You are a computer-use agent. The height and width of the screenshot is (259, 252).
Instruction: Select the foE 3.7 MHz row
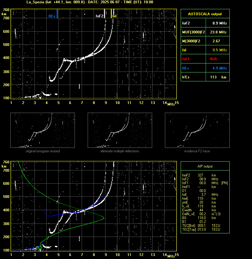click(200, 195)
